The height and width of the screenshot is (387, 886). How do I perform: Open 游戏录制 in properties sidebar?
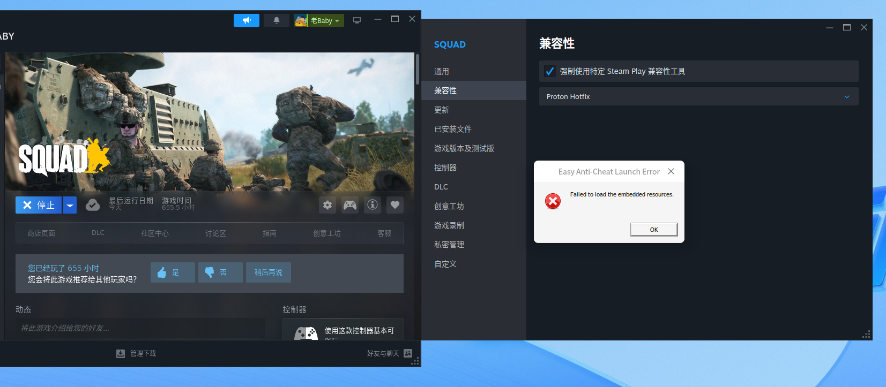pyautogui.click(x=474, y=225)
